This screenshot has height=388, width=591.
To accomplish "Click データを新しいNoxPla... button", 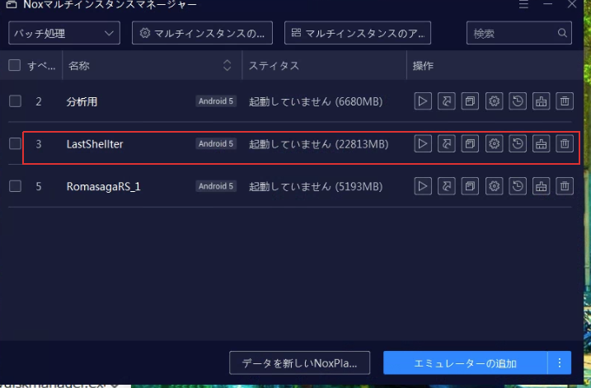I will click(300, 362).
